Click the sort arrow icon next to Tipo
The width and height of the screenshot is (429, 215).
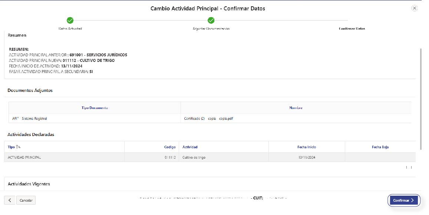pos(18,147)
